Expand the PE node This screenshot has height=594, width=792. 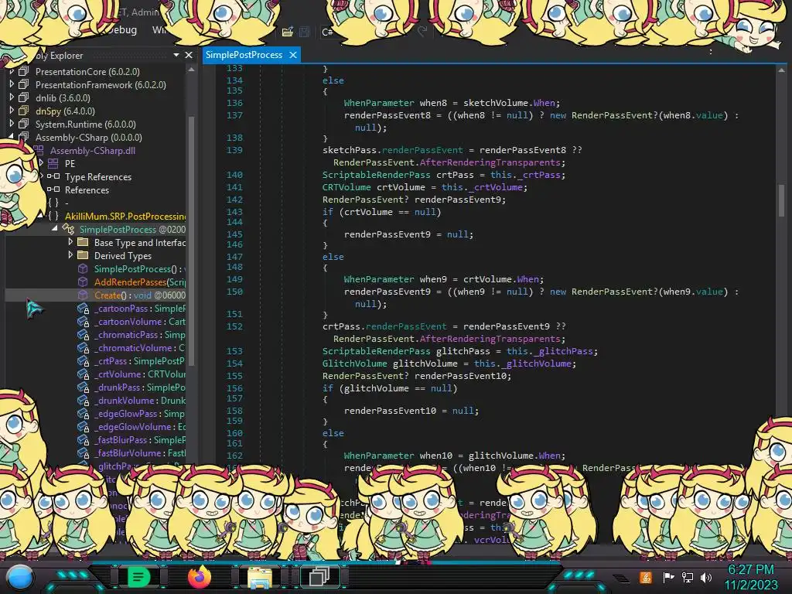(x=42, y=163)
